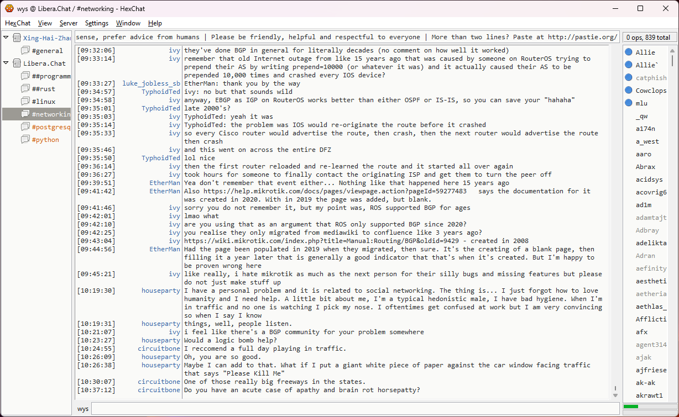This screenshot has width=679, height=417.
Task: Click the [10:21:07] timestamp
Action: pos(96,332)
